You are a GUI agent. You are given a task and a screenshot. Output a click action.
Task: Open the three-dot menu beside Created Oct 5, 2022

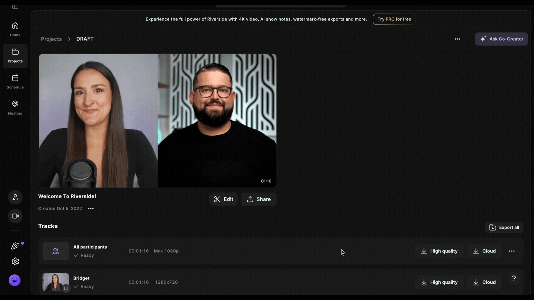(x=91, y=209)
